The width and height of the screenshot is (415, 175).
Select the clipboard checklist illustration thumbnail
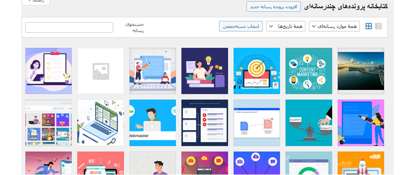48,71
